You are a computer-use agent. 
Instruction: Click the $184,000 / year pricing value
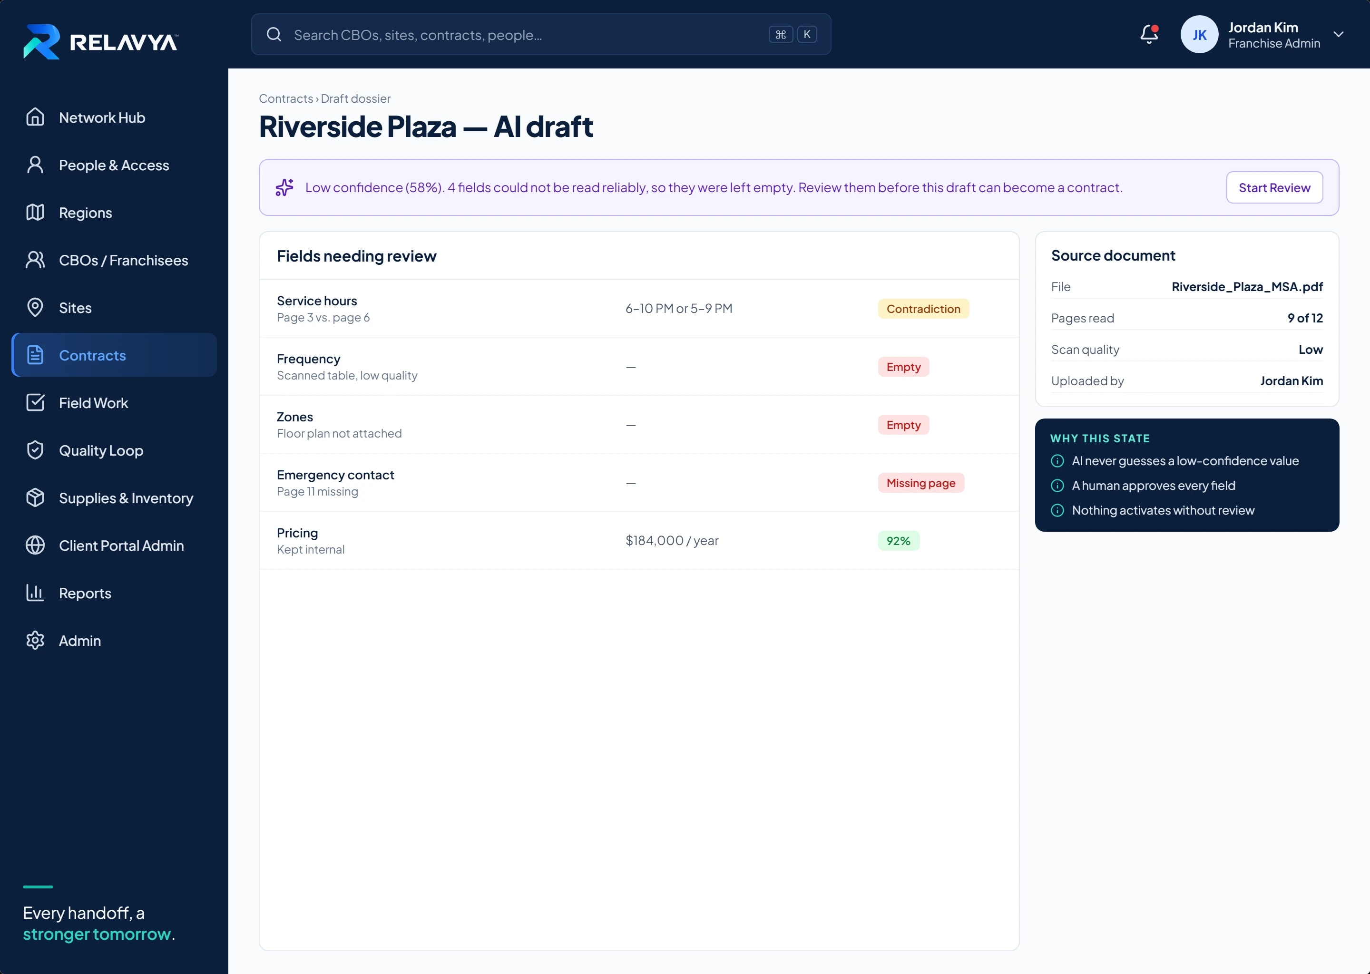pyautogui.click(x=671, y=540)
